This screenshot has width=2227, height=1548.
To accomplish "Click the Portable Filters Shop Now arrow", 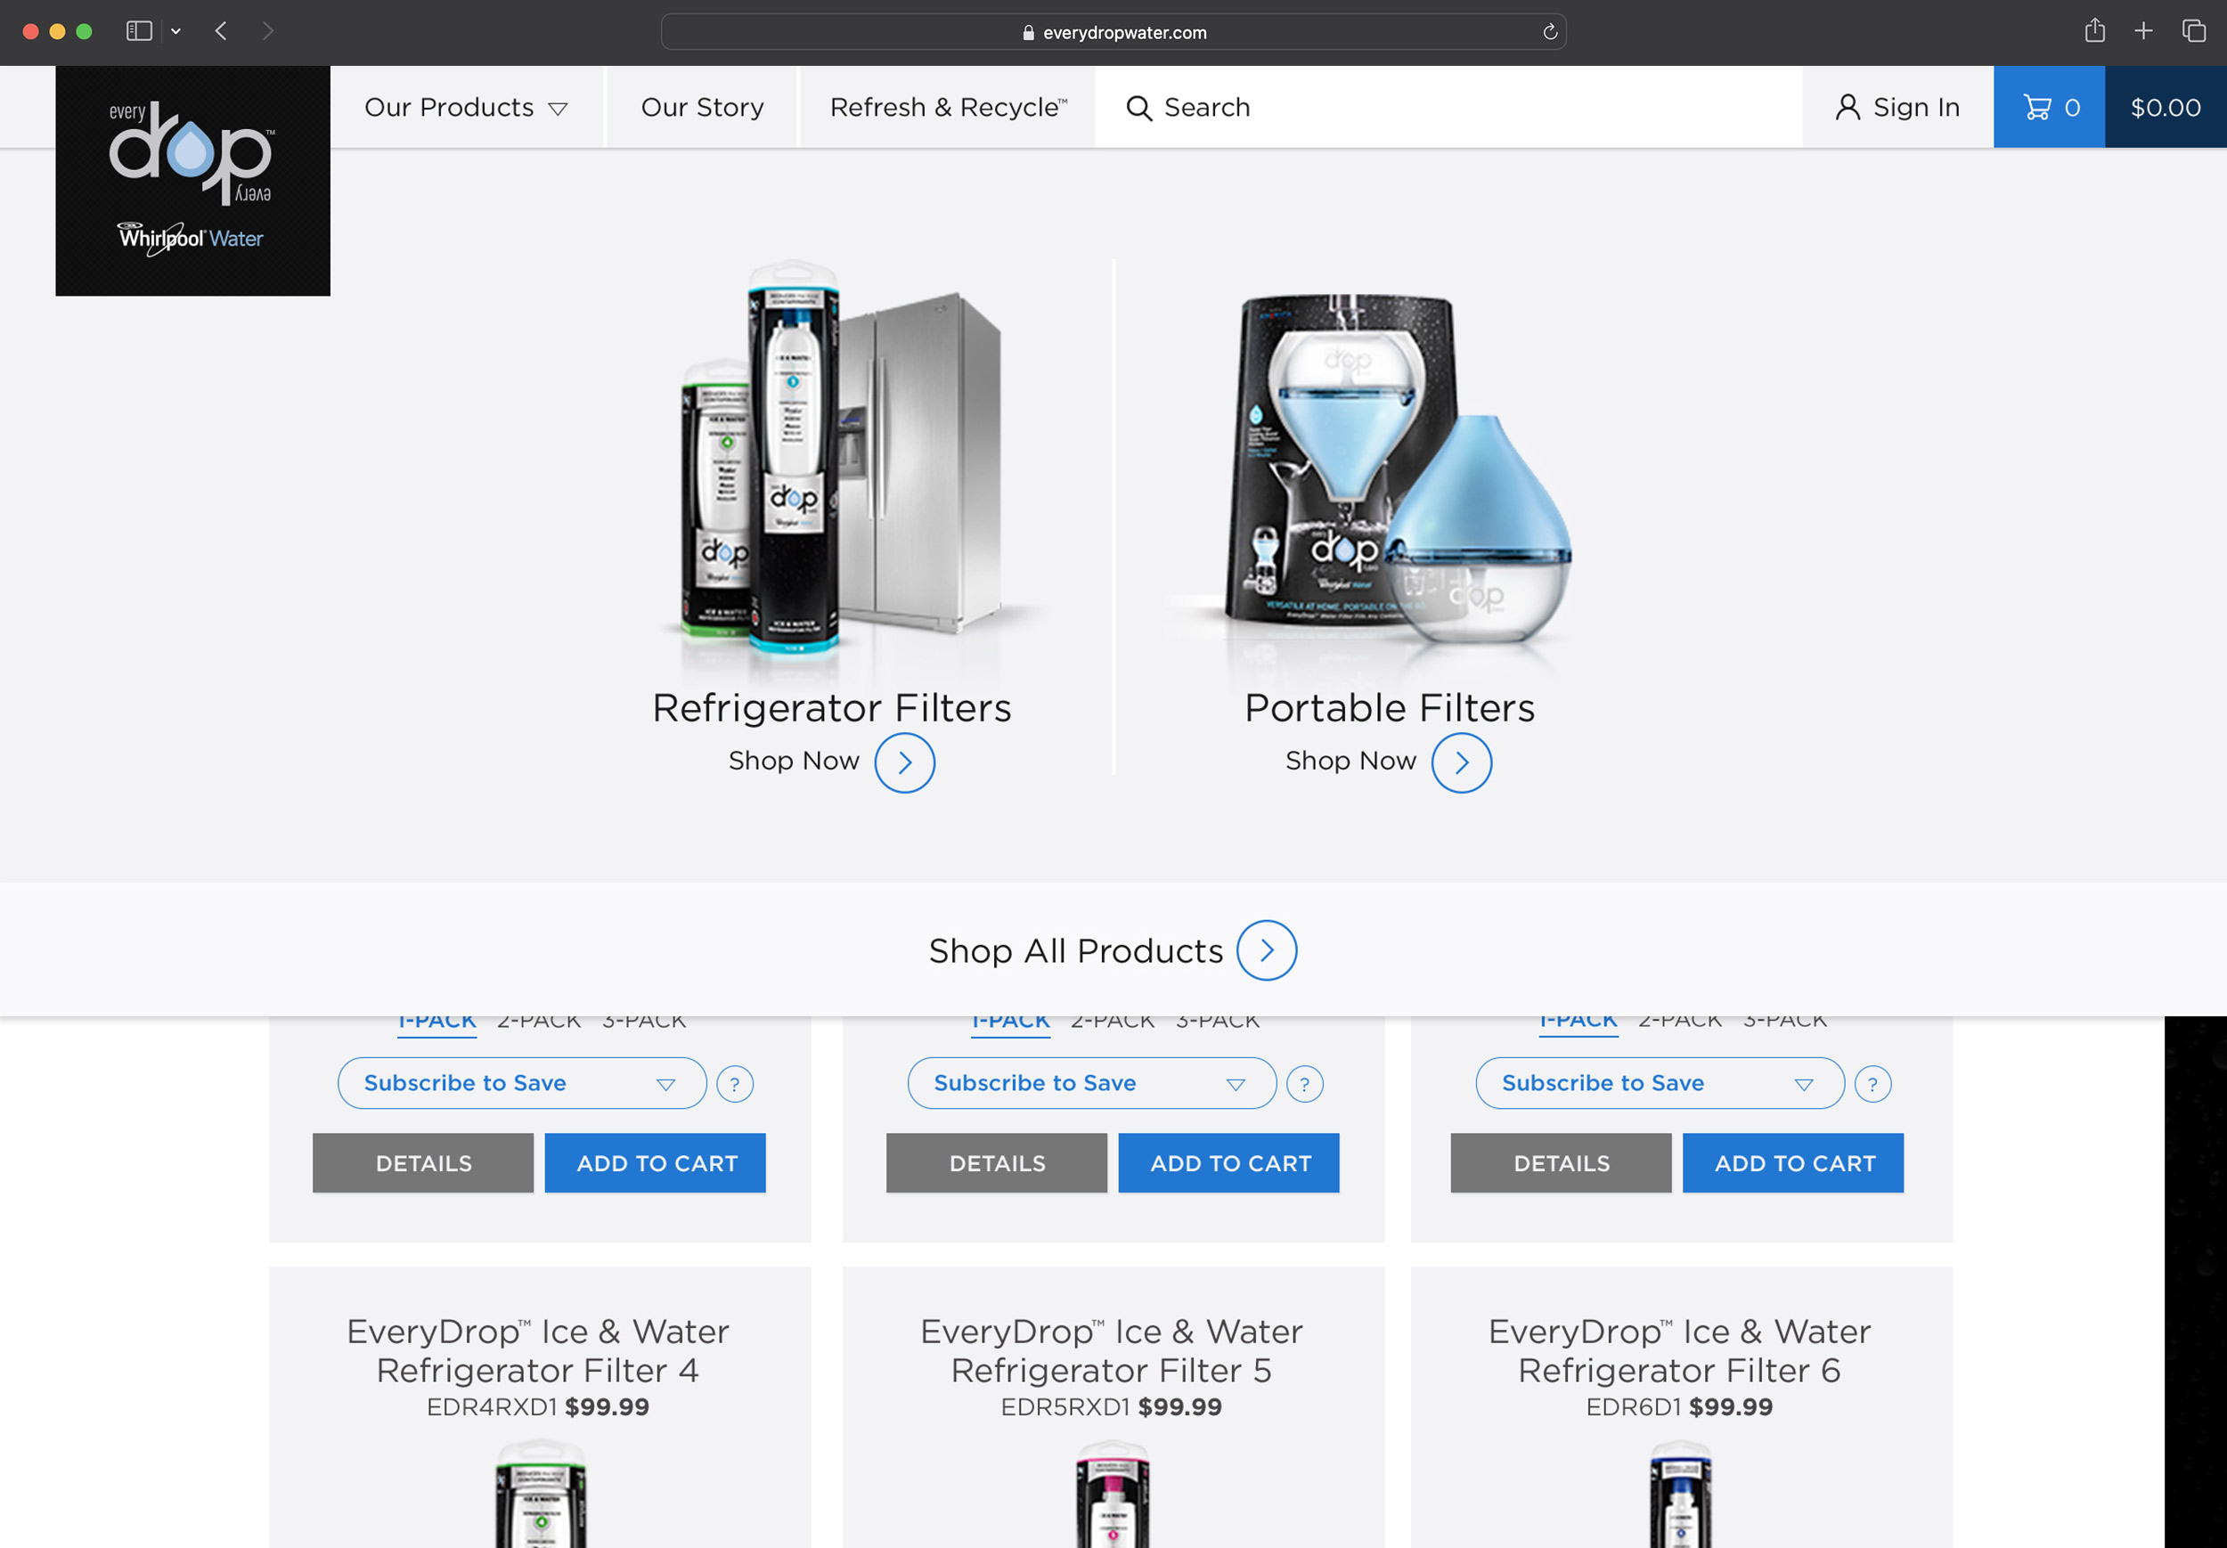I will point(1461,762).
